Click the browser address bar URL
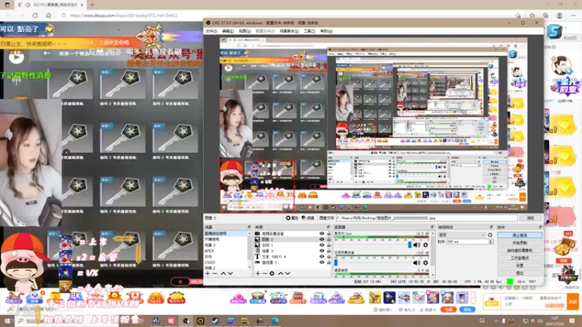The height and width of the screenshot is (327, 582). tap(124, 15)
